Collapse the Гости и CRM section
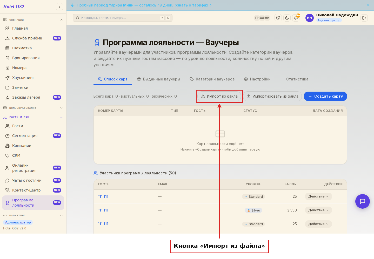The width and height of the screenshot is (374, 259). [x=33, y=117]
